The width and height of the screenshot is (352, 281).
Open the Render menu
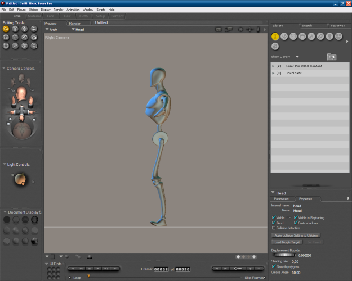58,10
